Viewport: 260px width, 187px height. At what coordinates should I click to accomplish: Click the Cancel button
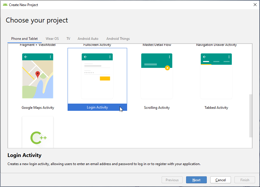(220, 180)
